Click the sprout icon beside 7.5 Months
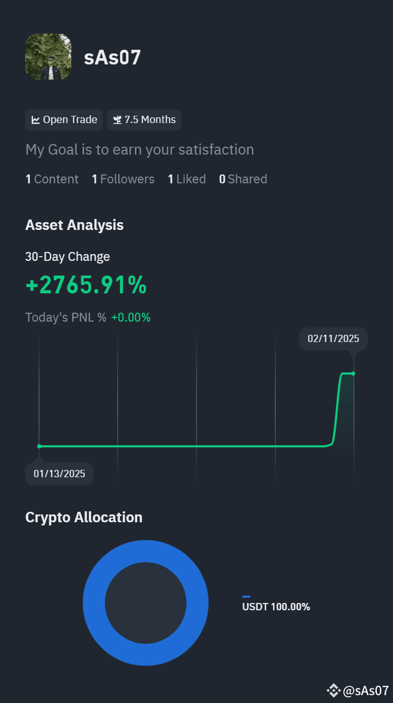 click(x=117, y=120)
